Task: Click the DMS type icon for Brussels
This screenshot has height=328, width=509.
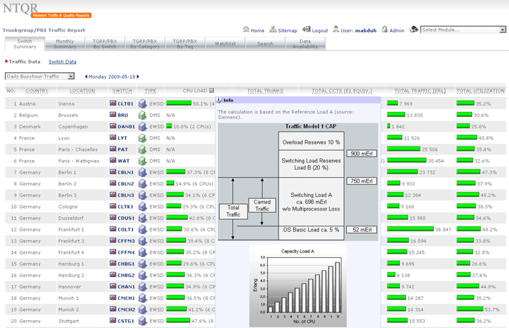Action: coord(142,115)
